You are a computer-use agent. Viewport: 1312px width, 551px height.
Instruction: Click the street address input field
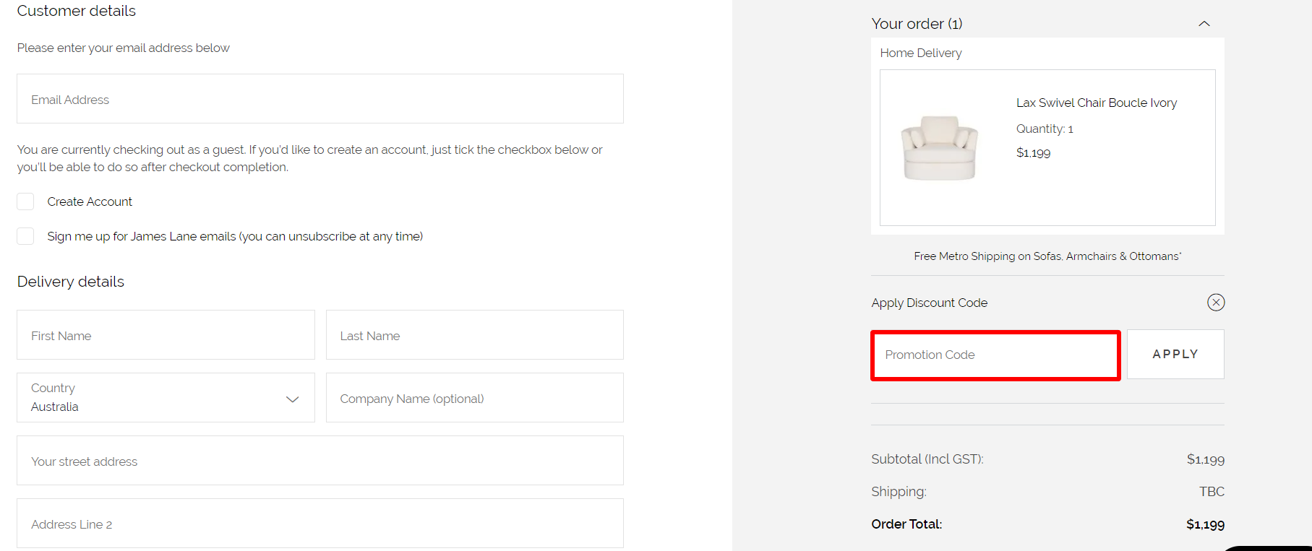320,460
